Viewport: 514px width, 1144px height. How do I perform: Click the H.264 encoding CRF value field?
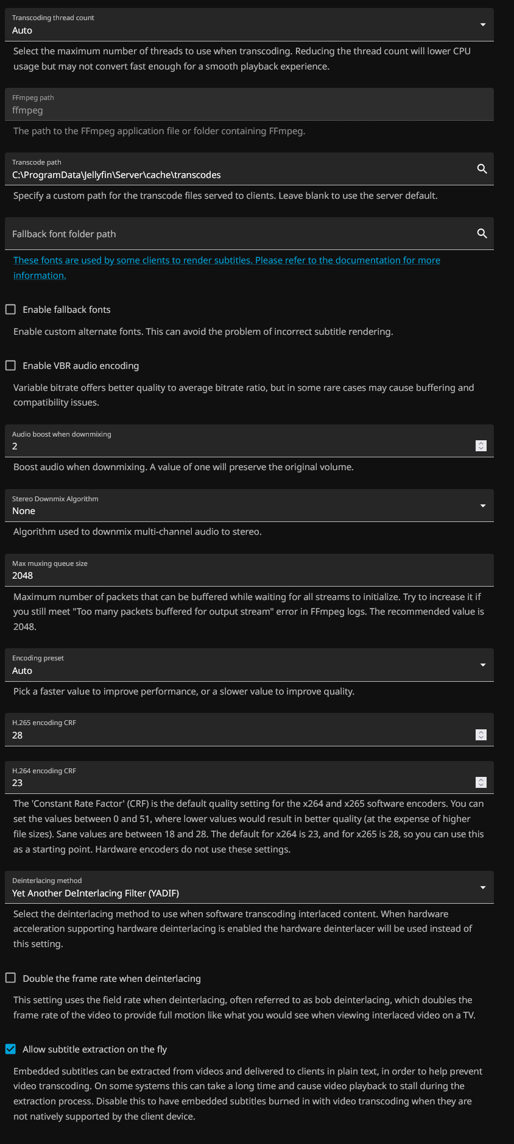tap(238, 783)
